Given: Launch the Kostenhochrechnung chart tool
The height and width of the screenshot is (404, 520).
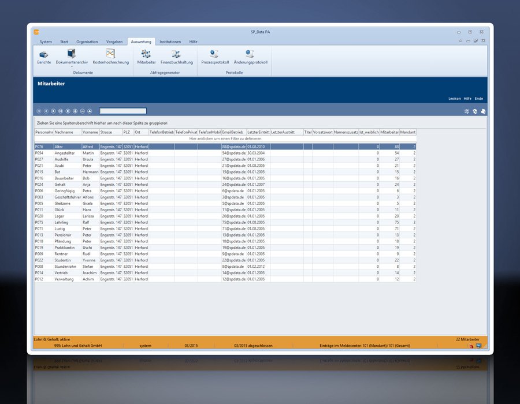Looking at the screenshot, I should tap(111, 57).
